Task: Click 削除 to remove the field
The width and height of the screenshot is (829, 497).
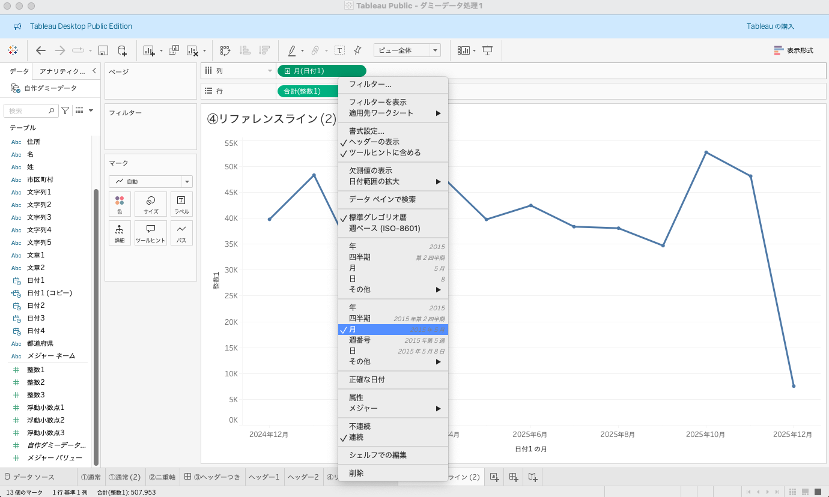Action: [356, 473]
